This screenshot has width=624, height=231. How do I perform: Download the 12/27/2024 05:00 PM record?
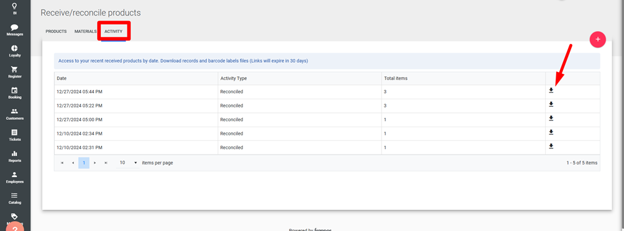[551, 118]
